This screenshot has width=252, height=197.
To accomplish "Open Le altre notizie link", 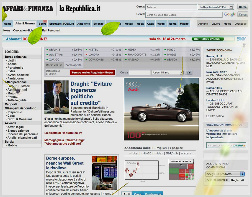I will (x=215, y=116).
